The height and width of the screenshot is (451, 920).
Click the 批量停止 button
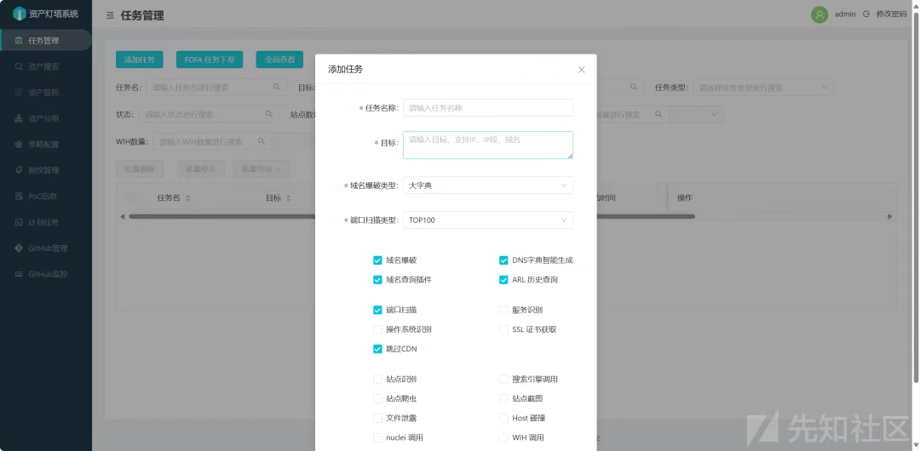coord(200,168)
